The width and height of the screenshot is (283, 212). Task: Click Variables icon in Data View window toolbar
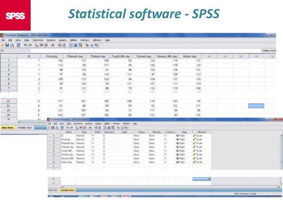46,45
